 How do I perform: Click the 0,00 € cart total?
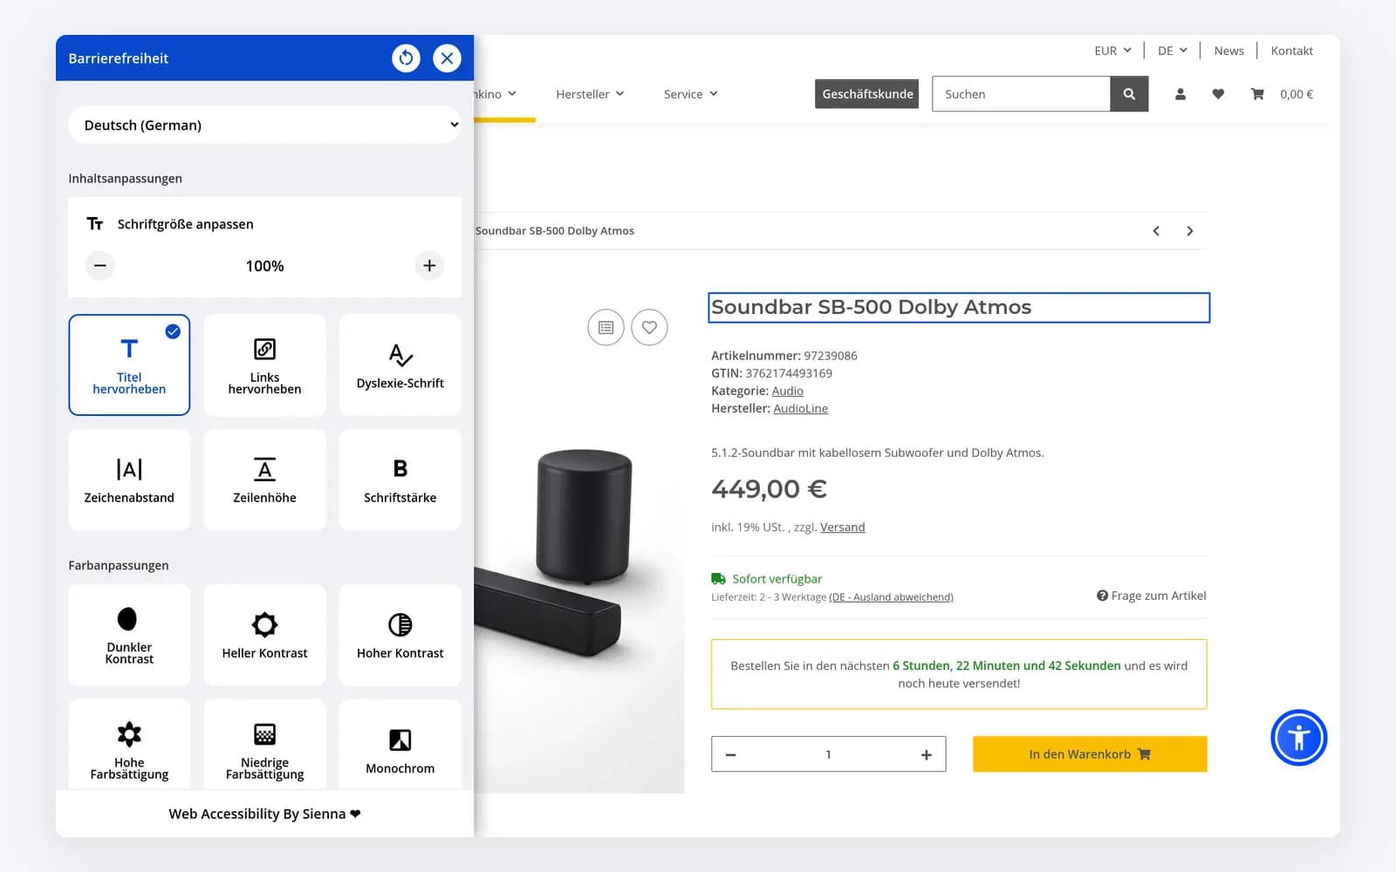tap(1297, 94)
